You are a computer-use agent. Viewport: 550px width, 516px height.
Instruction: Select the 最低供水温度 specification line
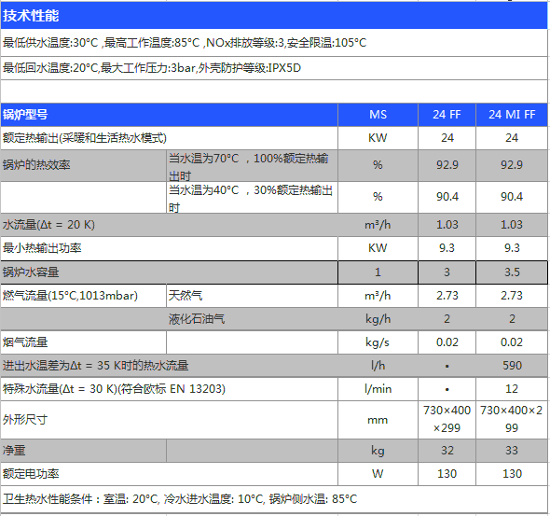(185, 43)
